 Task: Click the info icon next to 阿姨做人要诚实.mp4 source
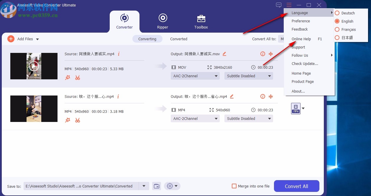click(x=119, y=54)
